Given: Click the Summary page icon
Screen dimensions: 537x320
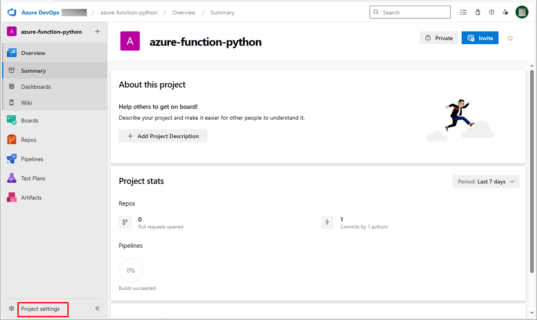Looking at the screenshot, I should tap(12, 70).
